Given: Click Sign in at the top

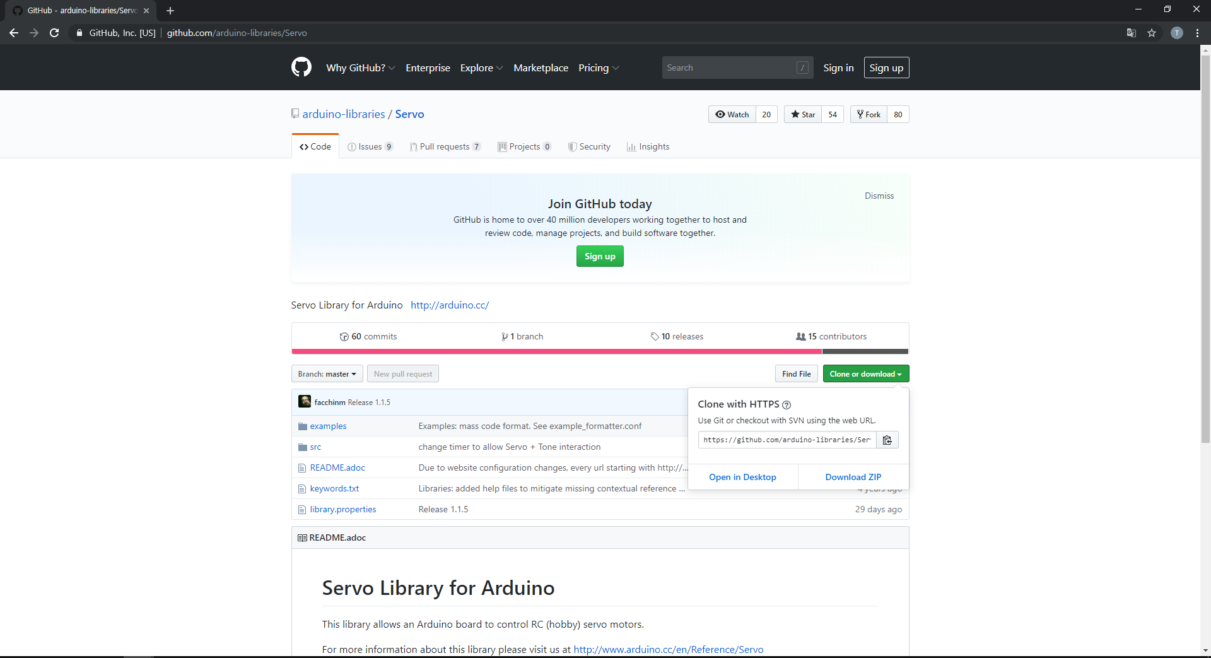Looking at the screenshot, I should (x=838, y=68).
